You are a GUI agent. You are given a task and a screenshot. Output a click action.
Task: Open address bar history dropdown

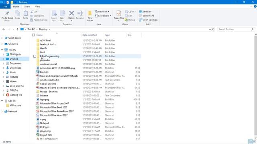pyautogui.click(x=210, y=29)
